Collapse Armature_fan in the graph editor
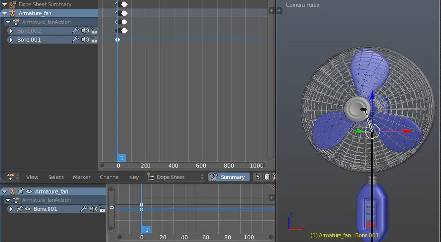 click(4, 192)
